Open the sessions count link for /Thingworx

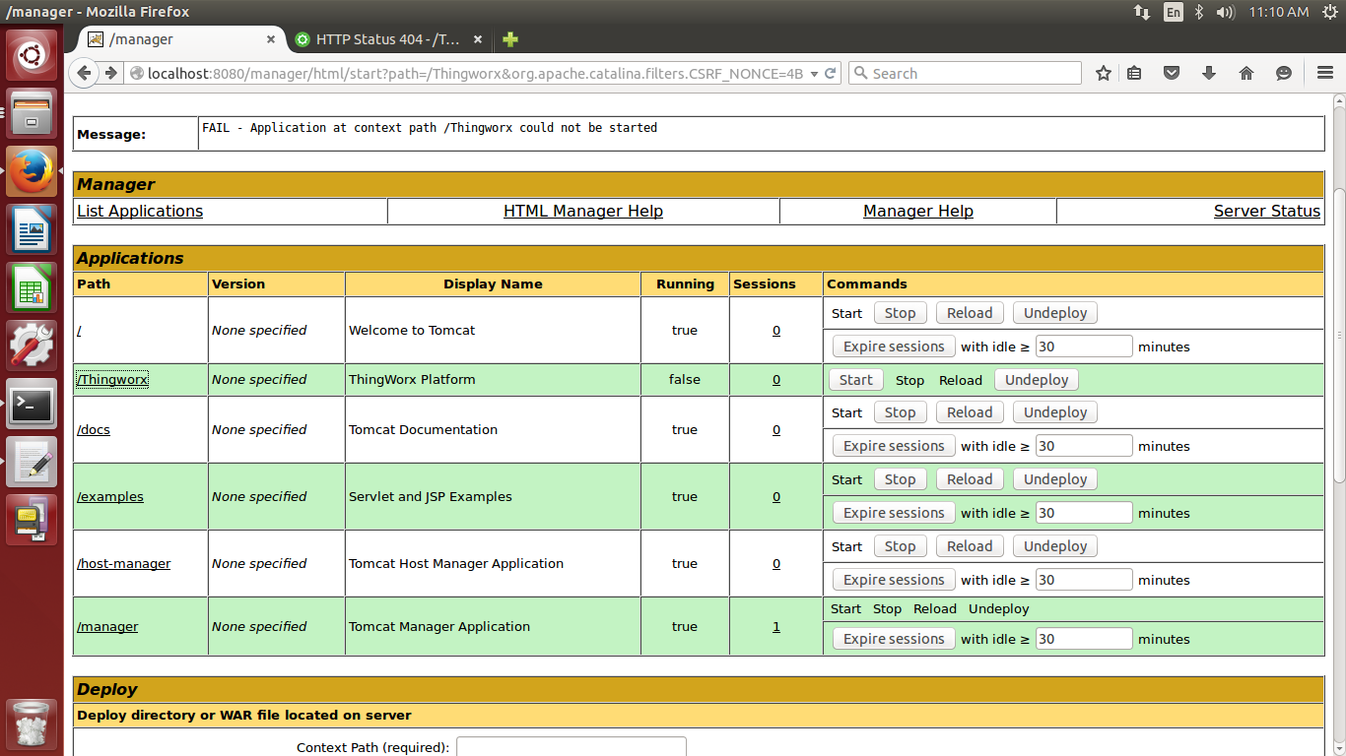coord(776,379)
